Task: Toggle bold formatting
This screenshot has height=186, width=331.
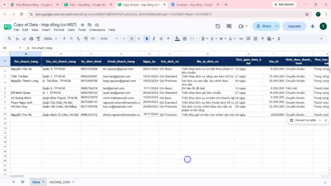Action: point(147,39)
